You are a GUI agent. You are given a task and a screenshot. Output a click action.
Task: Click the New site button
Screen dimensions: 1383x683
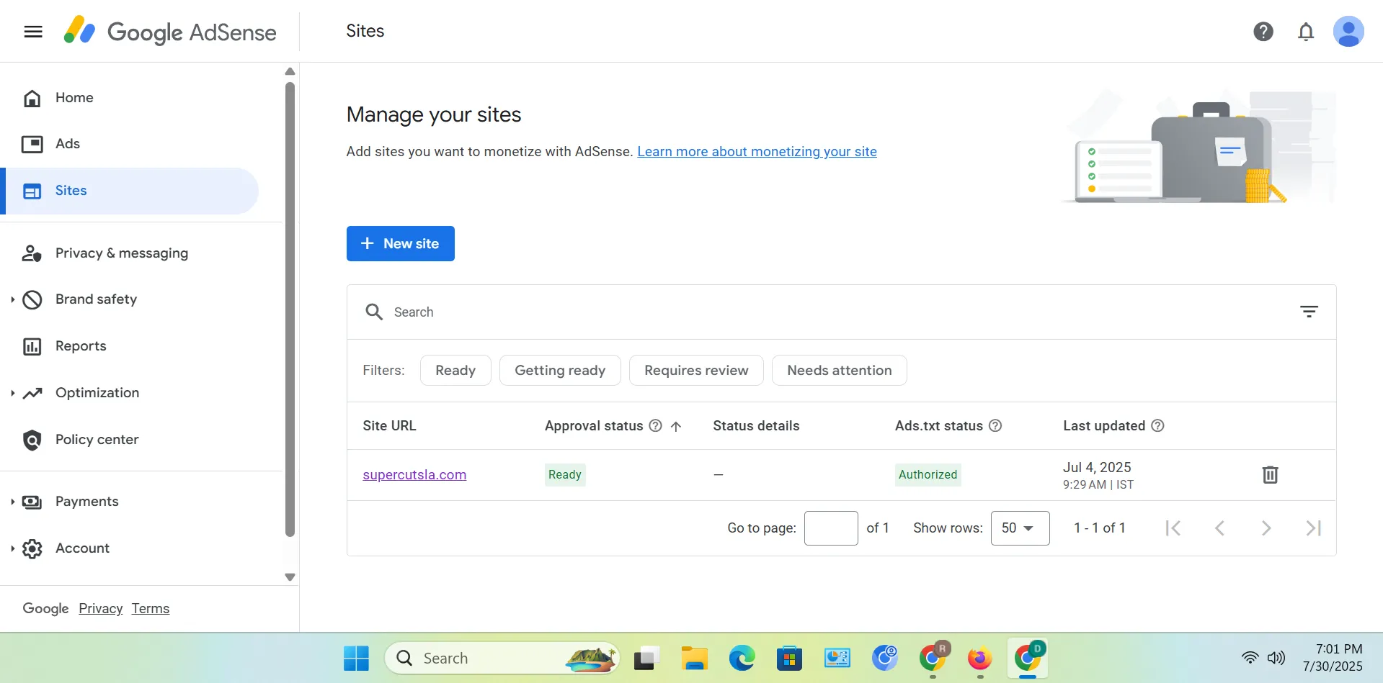coord(400,243)
